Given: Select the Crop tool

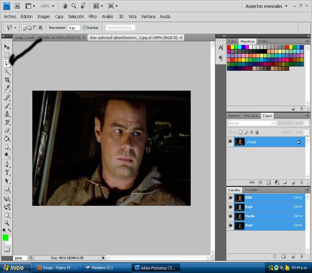Looking at the screenshot, I should (x=7, y=80).
